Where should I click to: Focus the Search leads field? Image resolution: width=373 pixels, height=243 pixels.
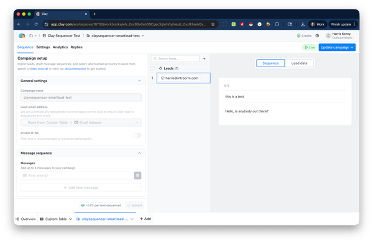click(x=175, y=58)
